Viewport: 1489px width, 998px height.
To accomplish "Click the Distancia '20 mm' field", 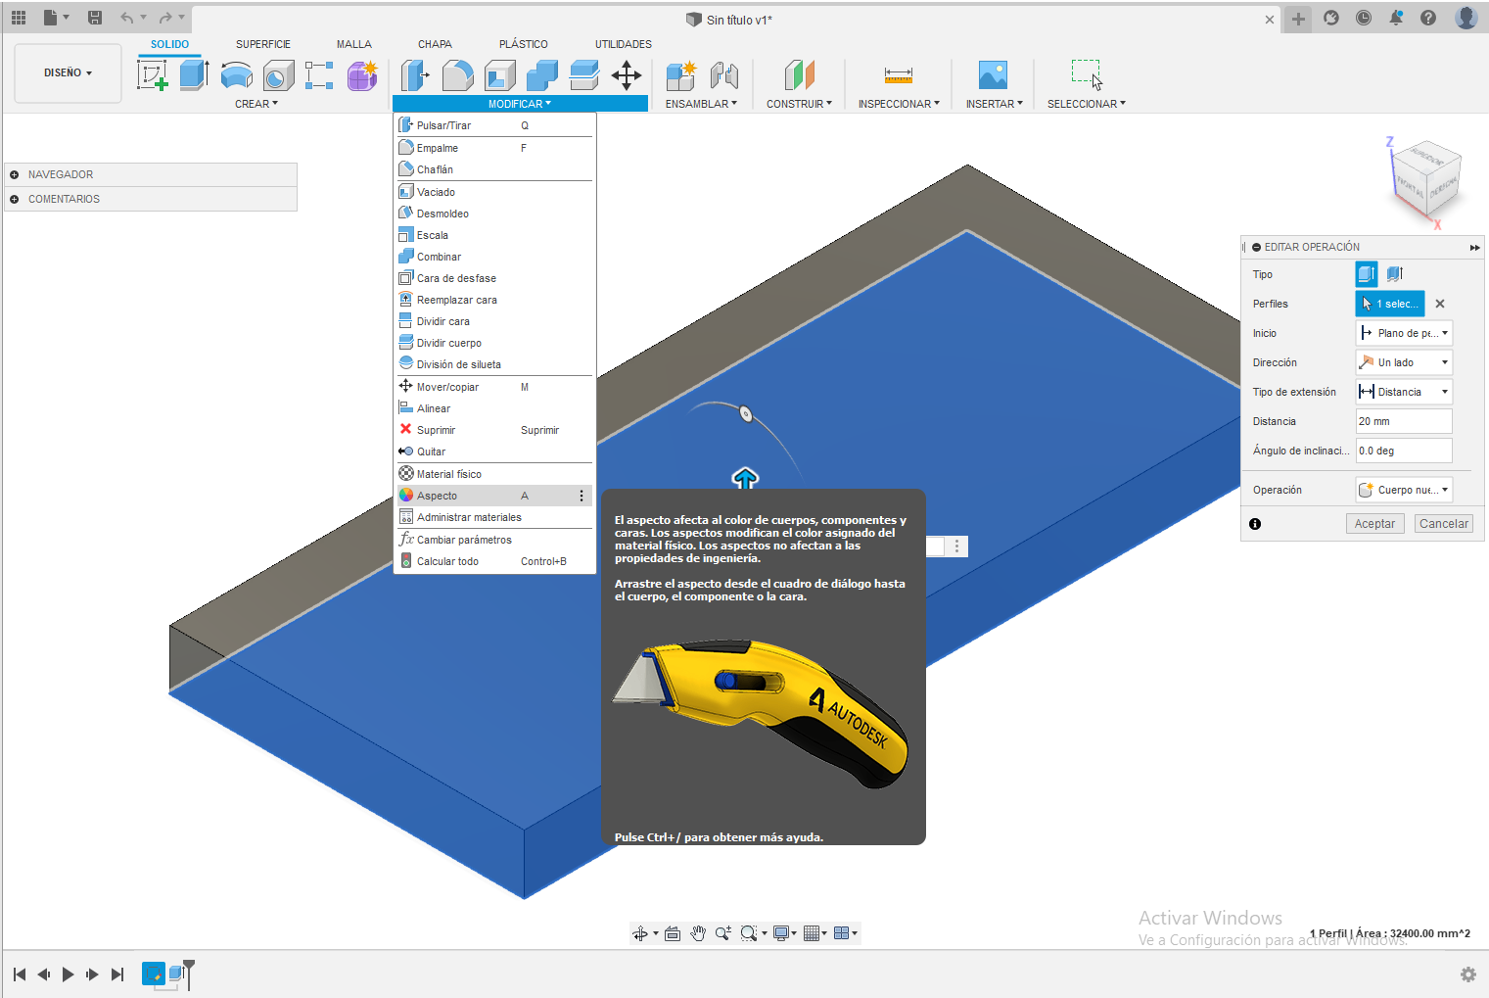I will 1404,421.
